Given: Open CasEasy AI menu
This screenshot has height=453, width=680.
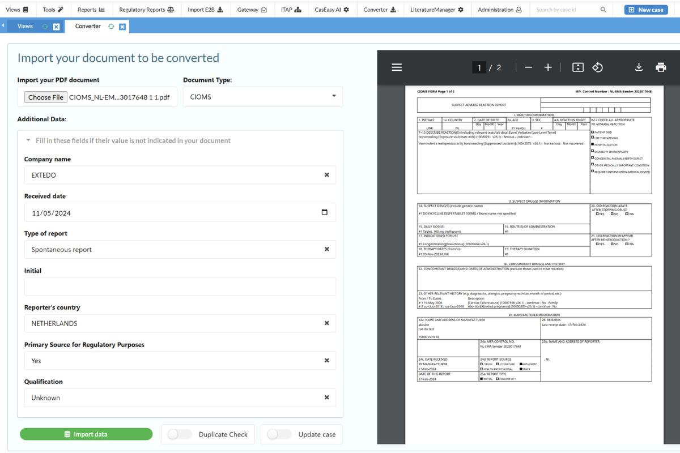Looking at the screenshot, I should click(332, 10).
